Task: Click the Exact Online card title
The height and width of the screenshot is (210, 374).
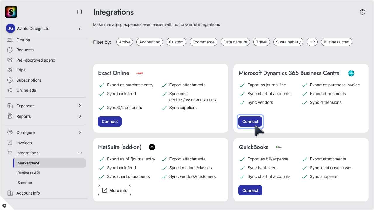Action: pyautogui.click(x=114, y=73)
